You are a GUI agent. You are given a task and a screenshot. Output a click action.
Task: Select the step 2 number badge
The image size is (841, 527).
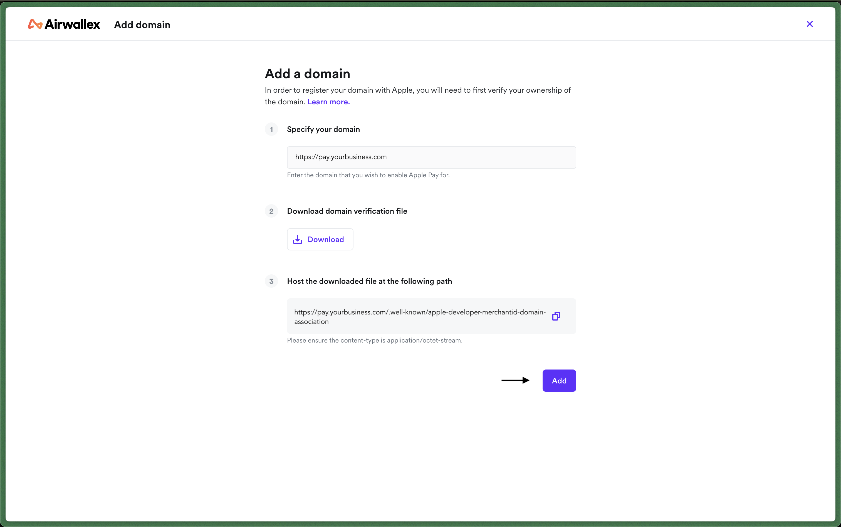click(271, 211)
